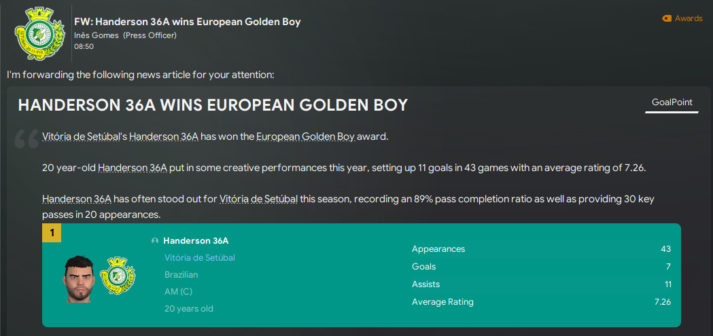713x336 pixels.
Task: Select the Handerson 36A name in teal card
Action: 196,241
